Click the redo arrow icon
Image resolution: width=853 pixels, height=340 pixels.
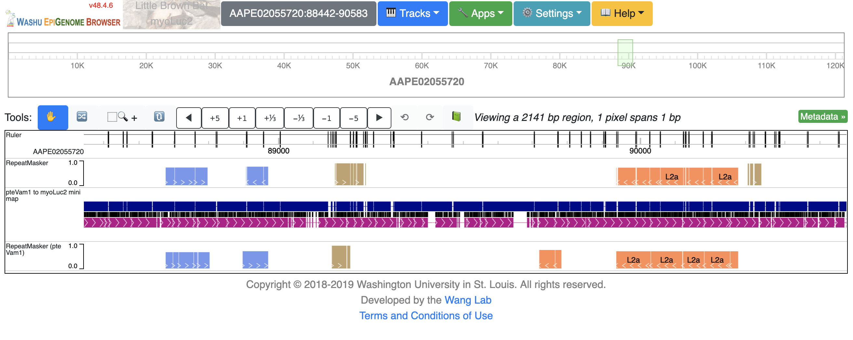[x=430, y=117]
